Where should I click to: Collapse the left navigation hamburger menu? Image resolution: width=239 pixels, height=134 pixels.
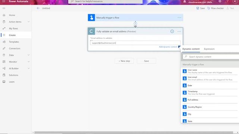pos(4,8)
